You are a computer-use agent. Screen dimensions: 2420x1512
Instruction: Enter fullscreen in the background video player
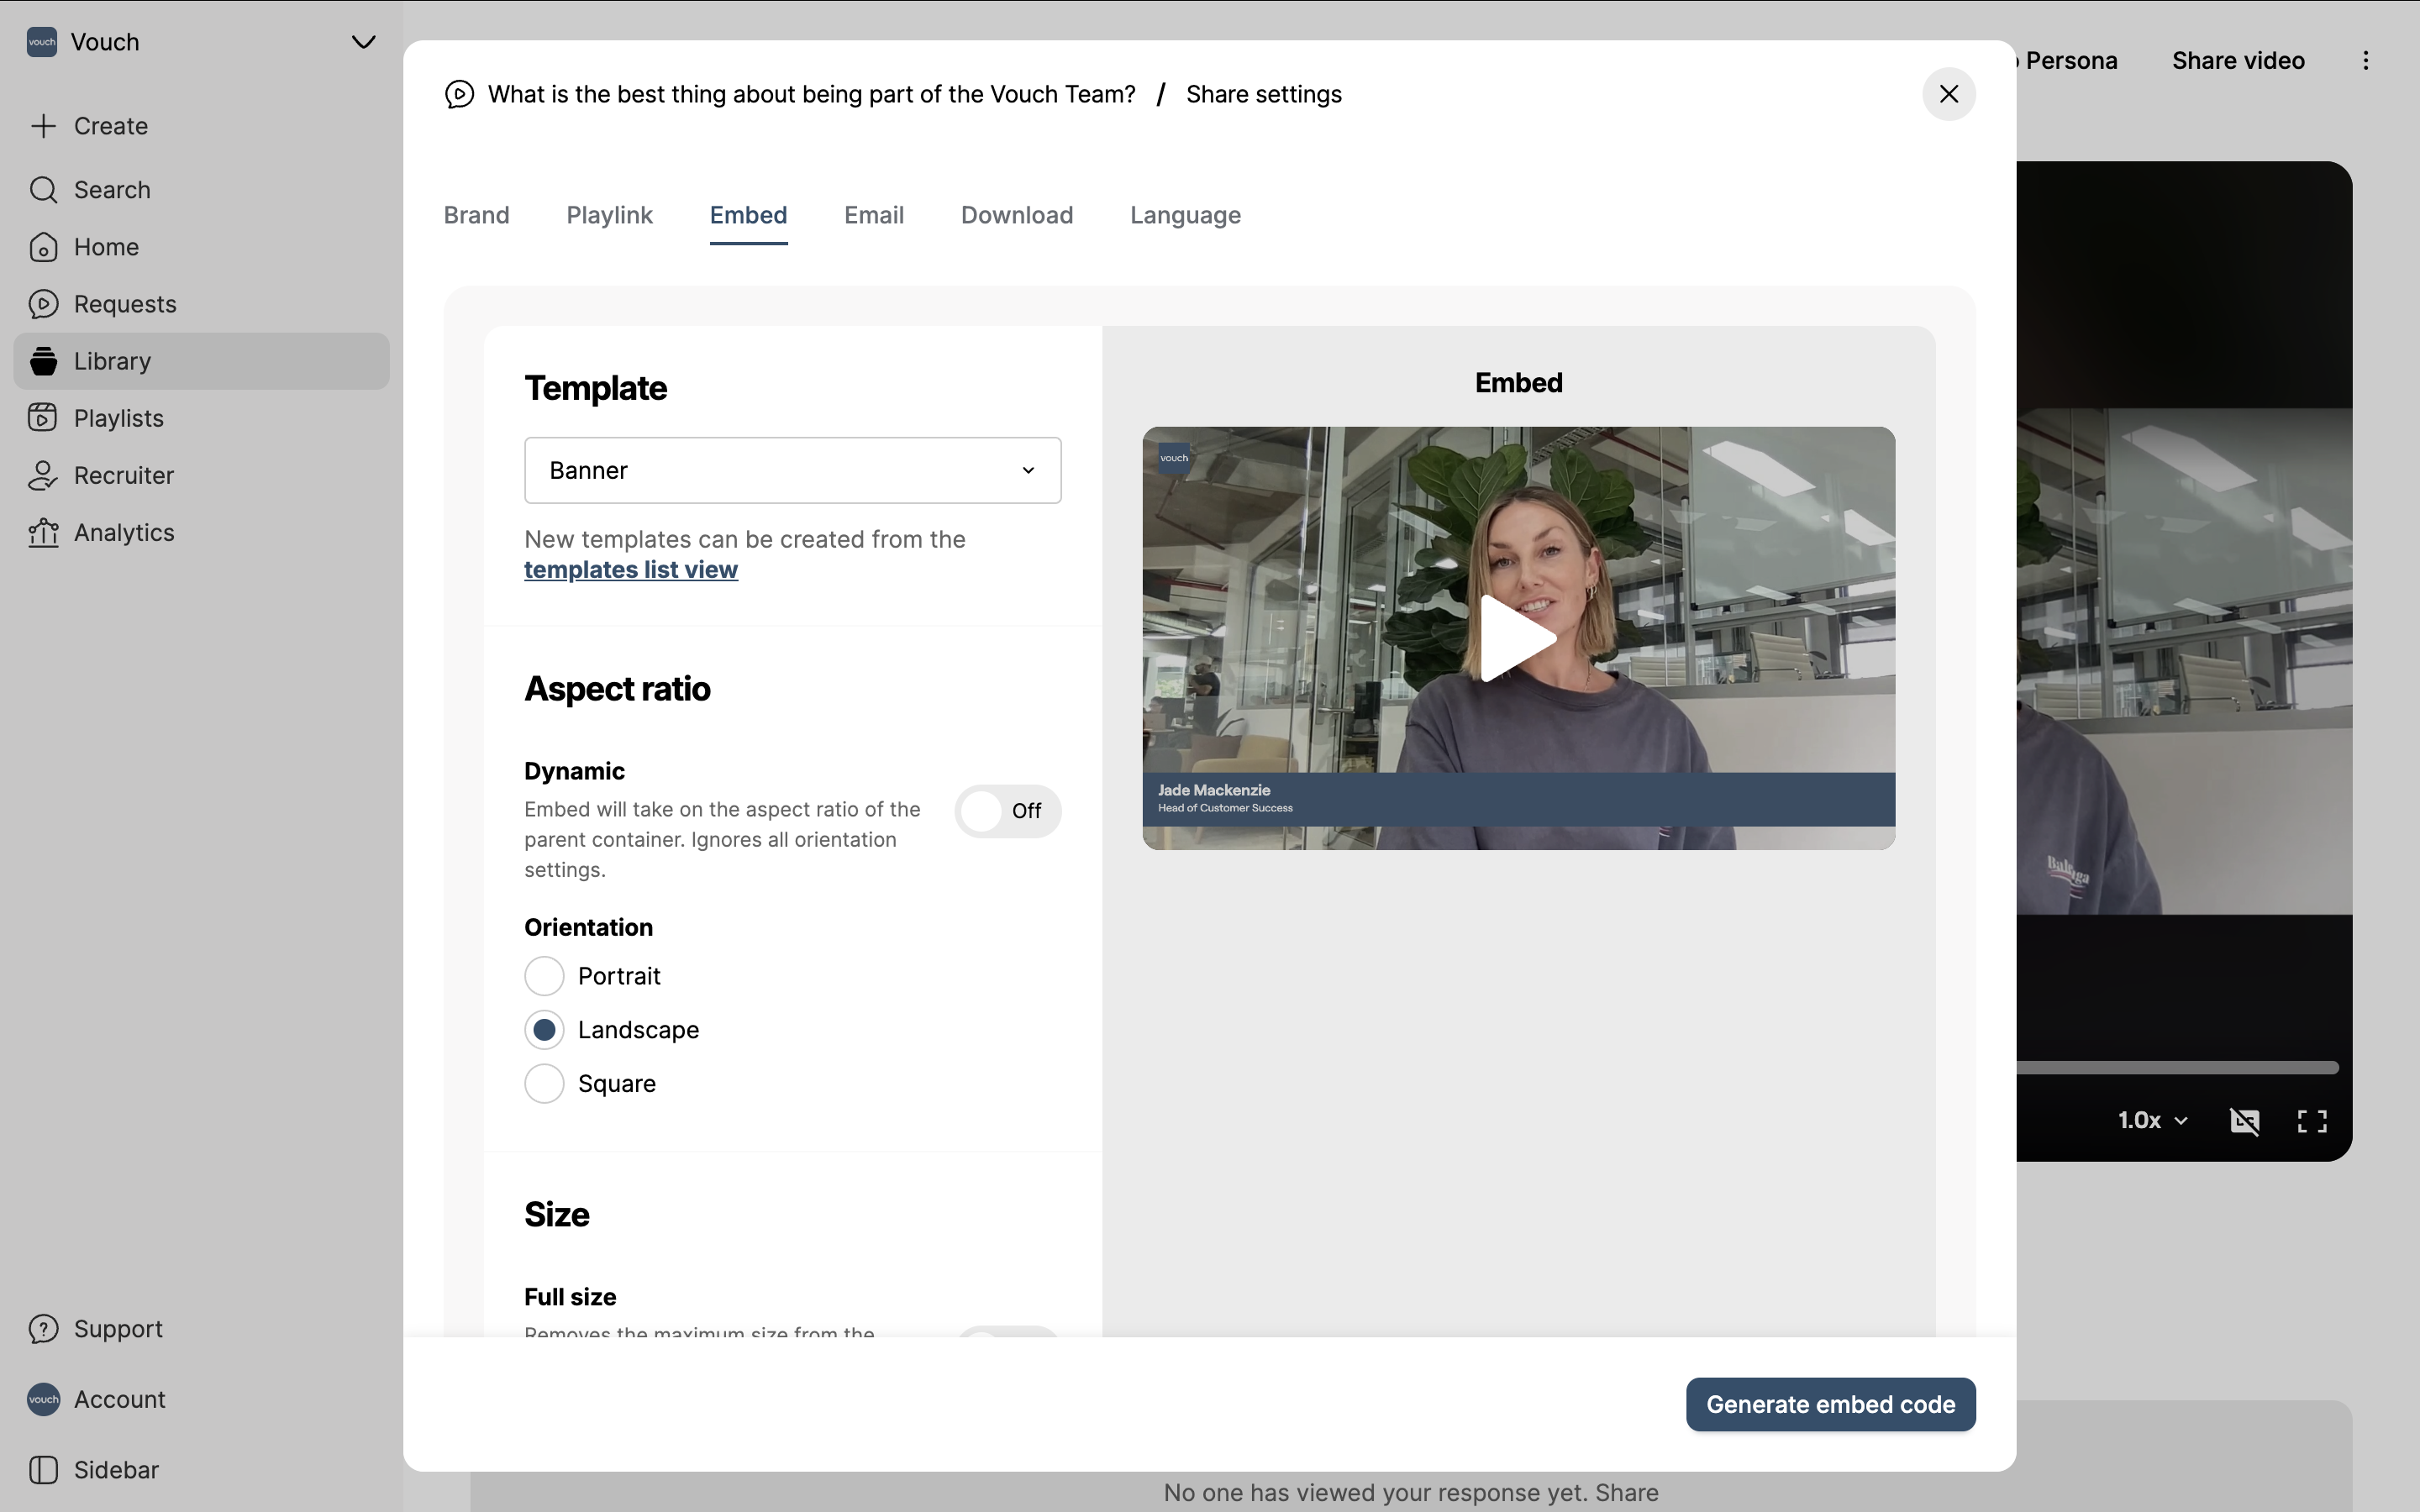coord(2312,1121)
